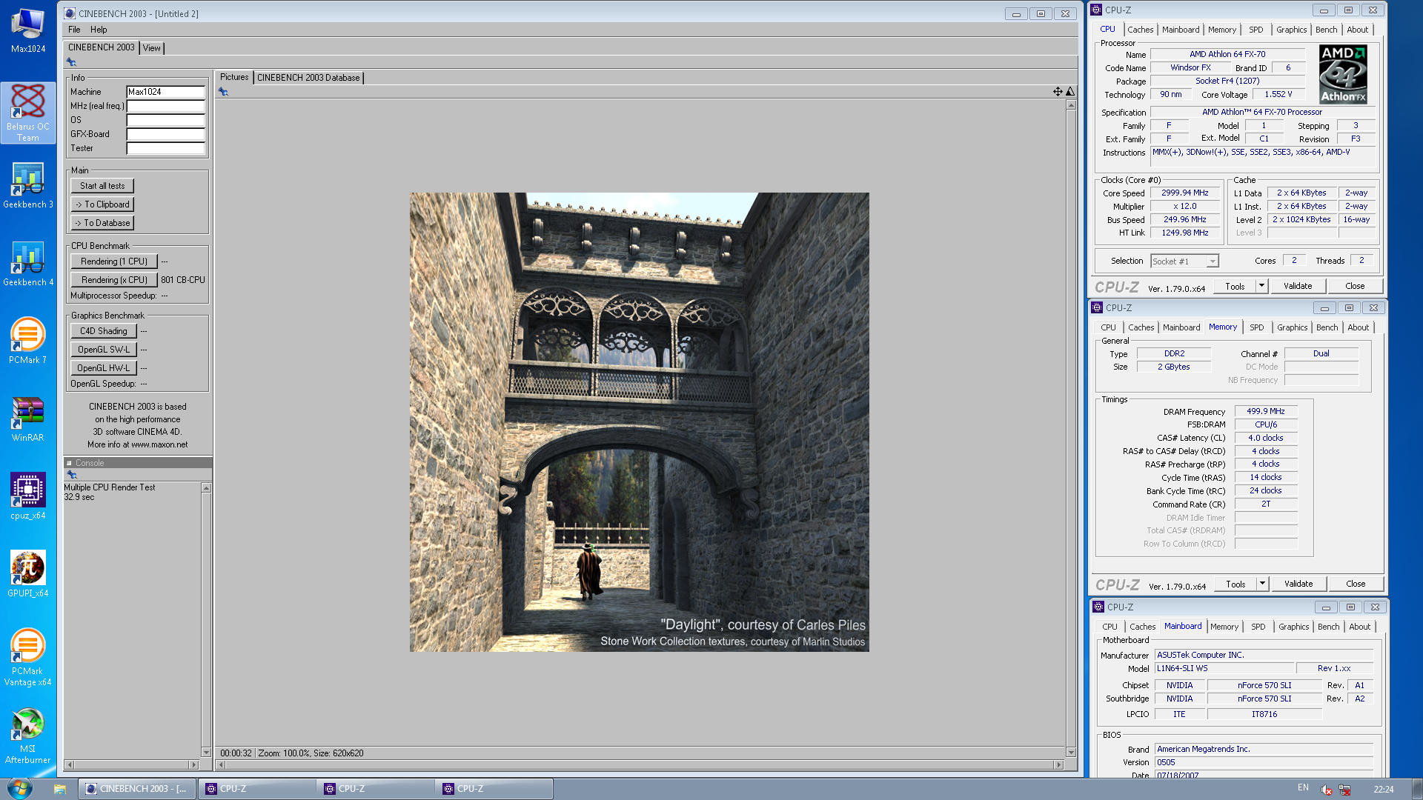Open MSI Afterburner desktop shortcut
This screenshot has height=800, width=1423.
coord(28,736)
